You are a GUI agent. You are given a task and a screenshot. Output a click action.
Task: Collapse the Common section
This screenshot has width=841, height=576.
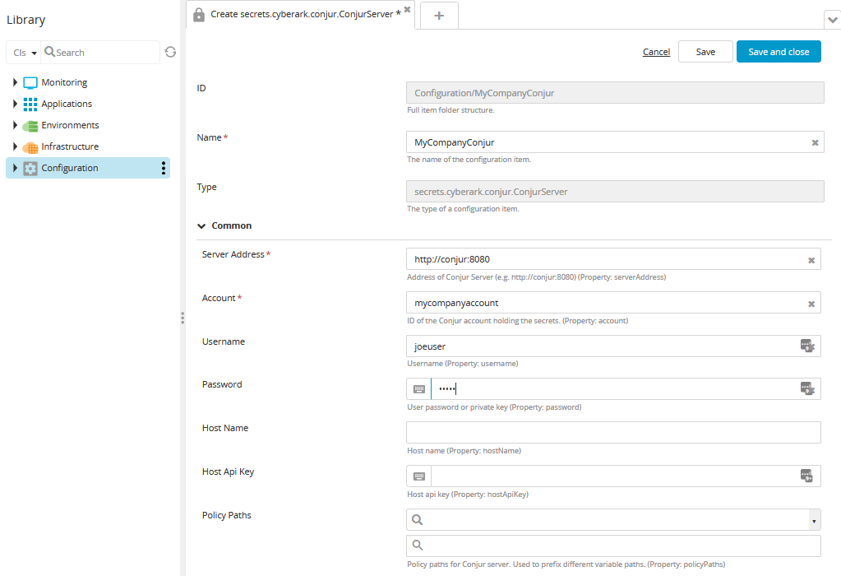(x=201, y=225)
